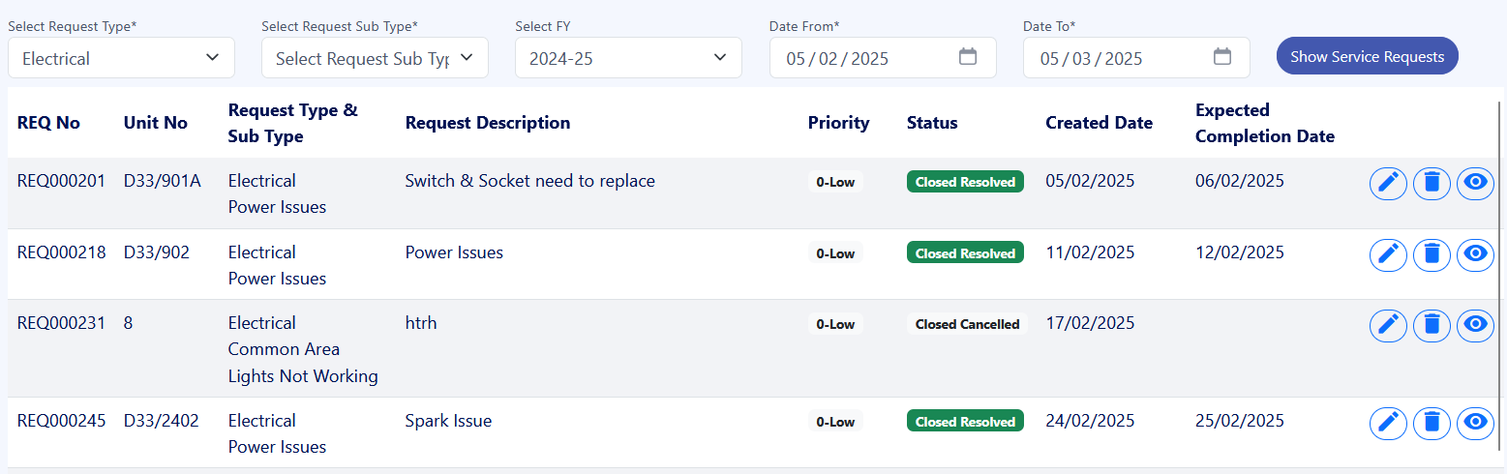Screen dimensions: 1507x474
Task: Edit the cancelled request REQ000231
Action: (1388, 325)
